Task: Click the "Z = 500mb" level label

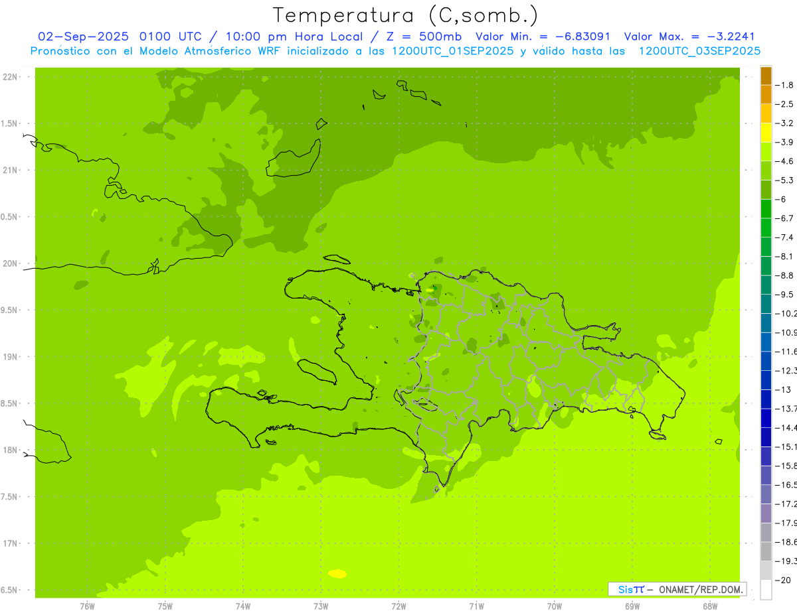Action: tap(424, 36)
